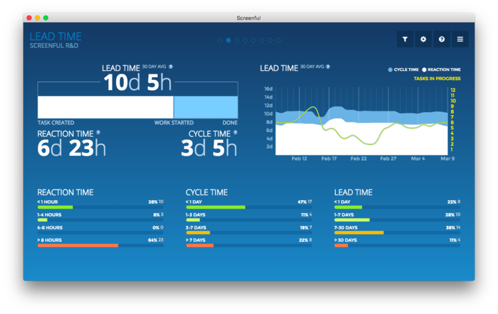Open the filter funnel icon
Image resolution: width=498 pixels, height=314 pixels.
pos(405,39)
